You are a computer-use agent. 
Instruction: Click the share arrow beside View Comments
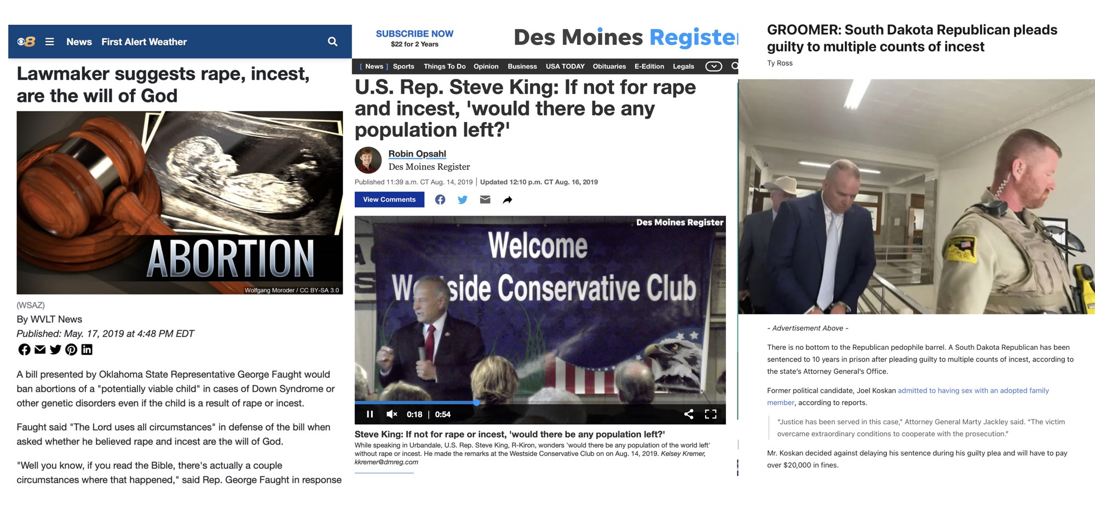click(x=508, y=200)
